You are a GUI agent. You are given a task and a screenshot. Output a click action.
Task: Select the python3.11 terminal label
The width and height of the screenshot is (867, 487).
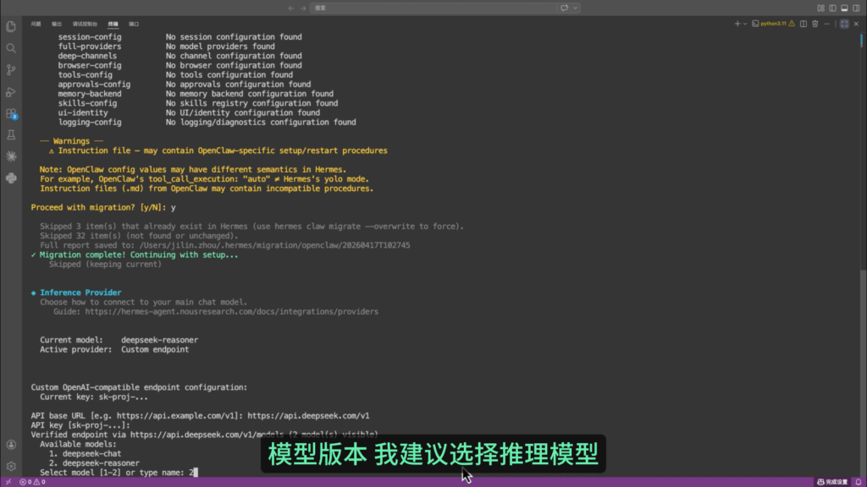tap(773, 24)
